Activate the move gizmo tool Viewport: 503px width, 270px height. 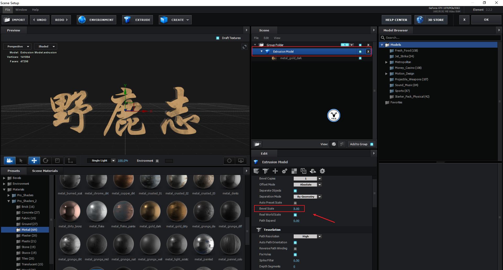[34, 161]
